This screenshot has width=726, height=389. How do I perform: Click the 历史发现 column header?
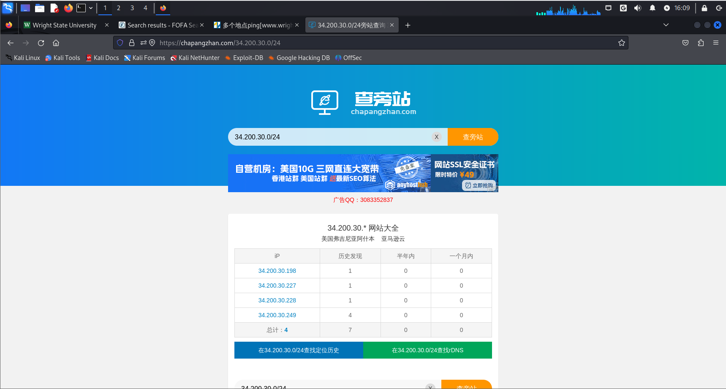tap(350, 256)
